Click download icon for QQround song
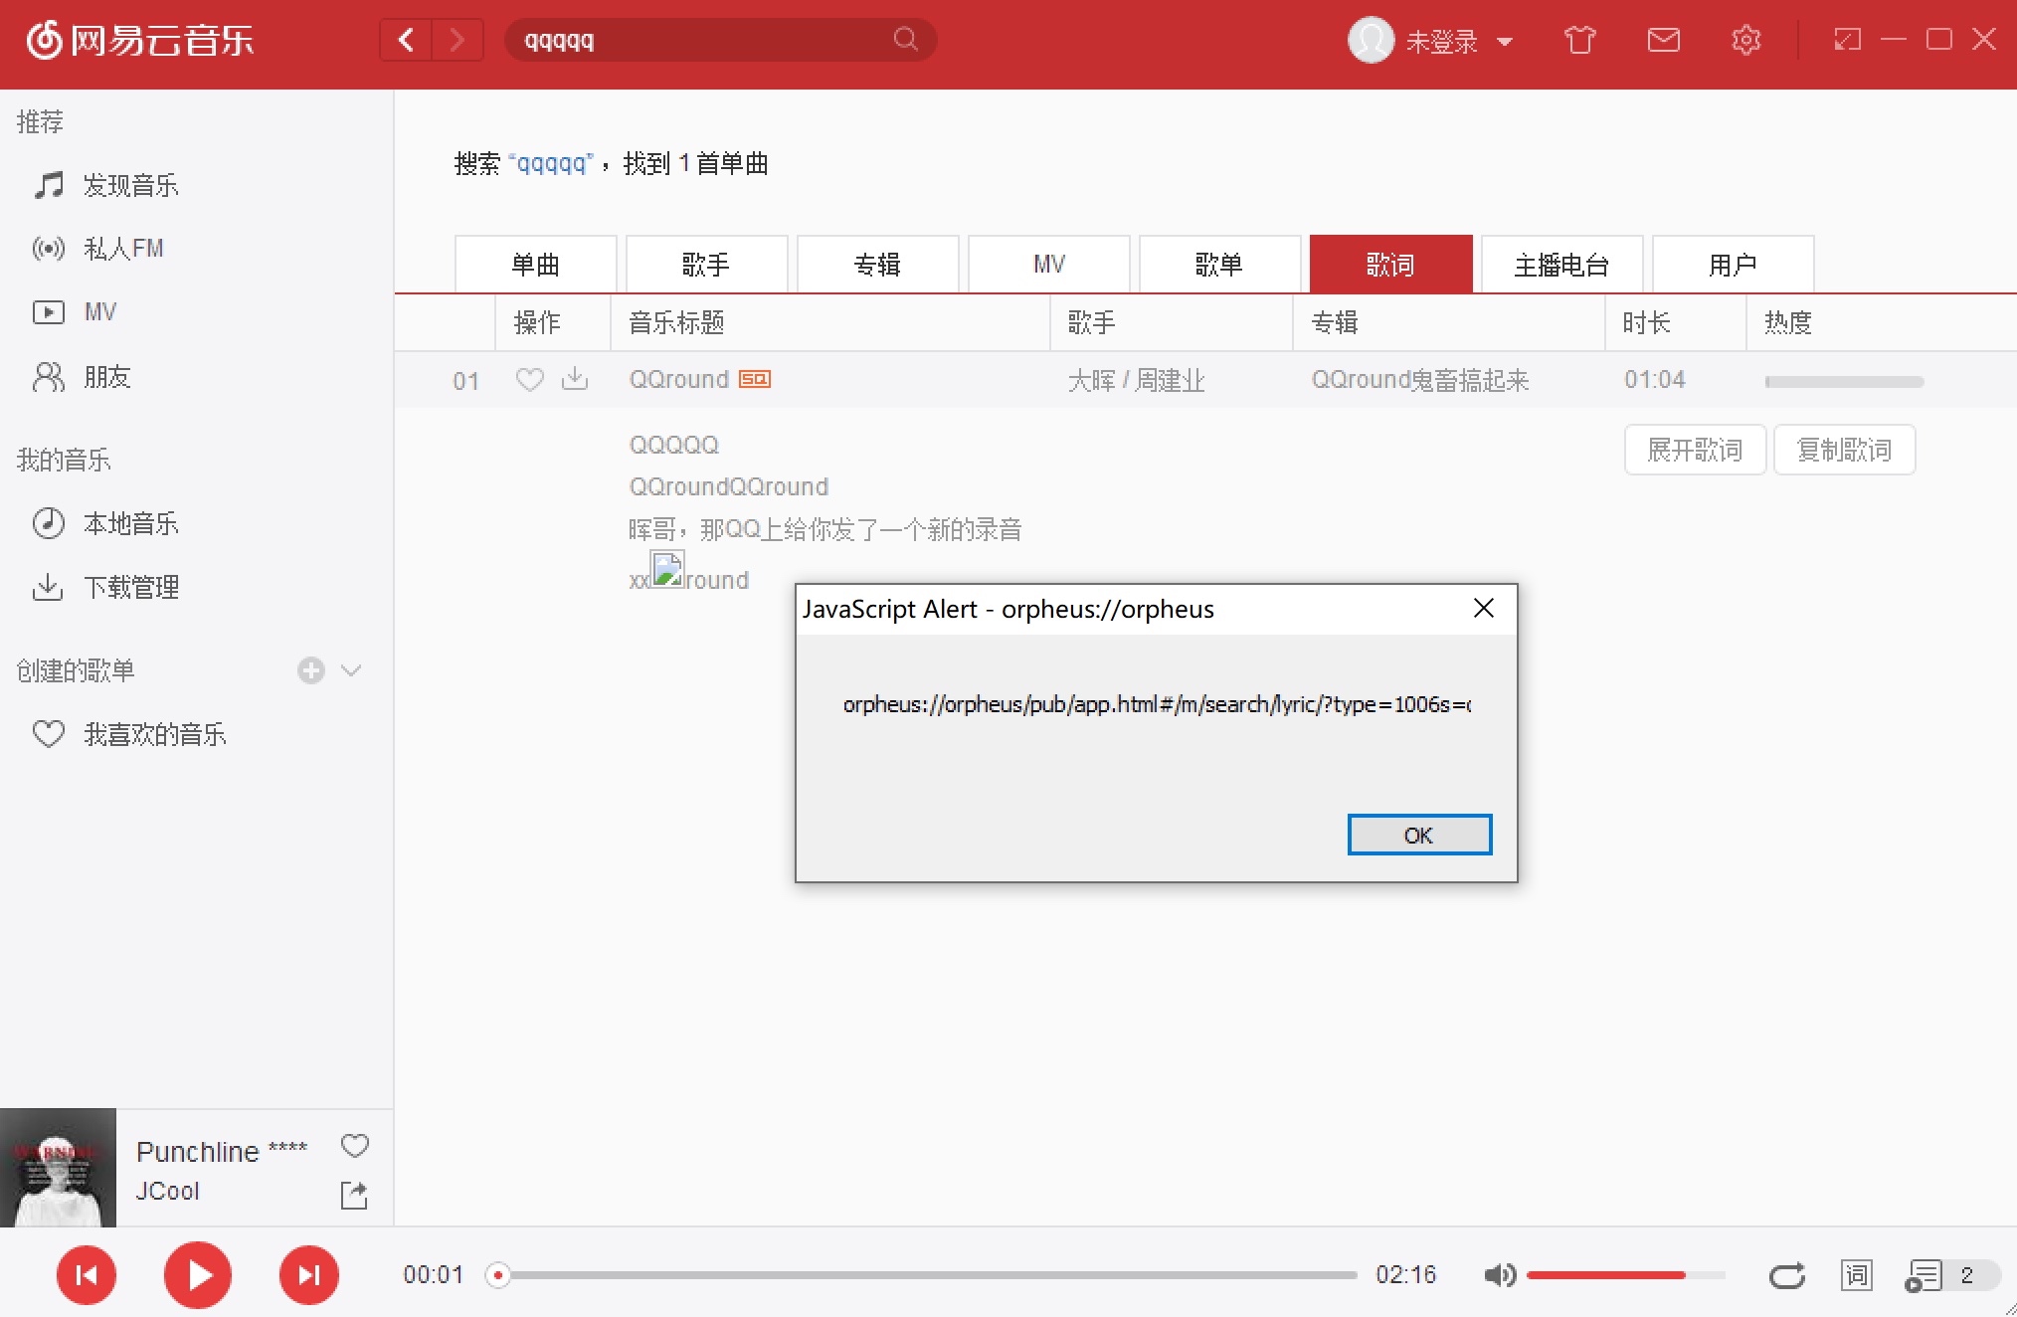 point(575,379)
